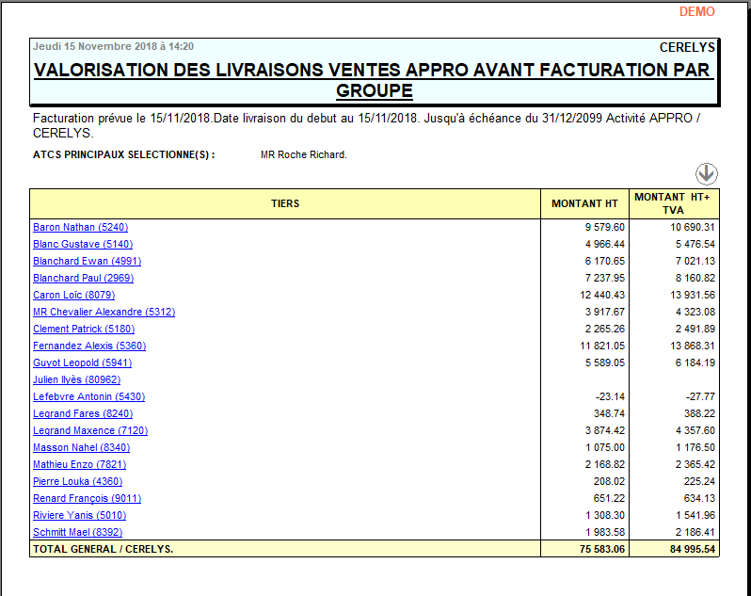
Task: Select Mathieu Enzo (7821) link
Action: pos(79,464)
